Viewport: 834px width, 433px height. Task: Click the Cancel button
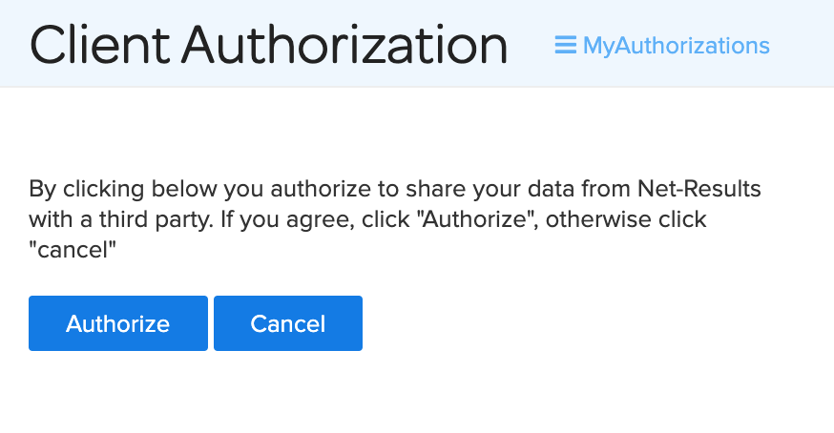point(288,323)
